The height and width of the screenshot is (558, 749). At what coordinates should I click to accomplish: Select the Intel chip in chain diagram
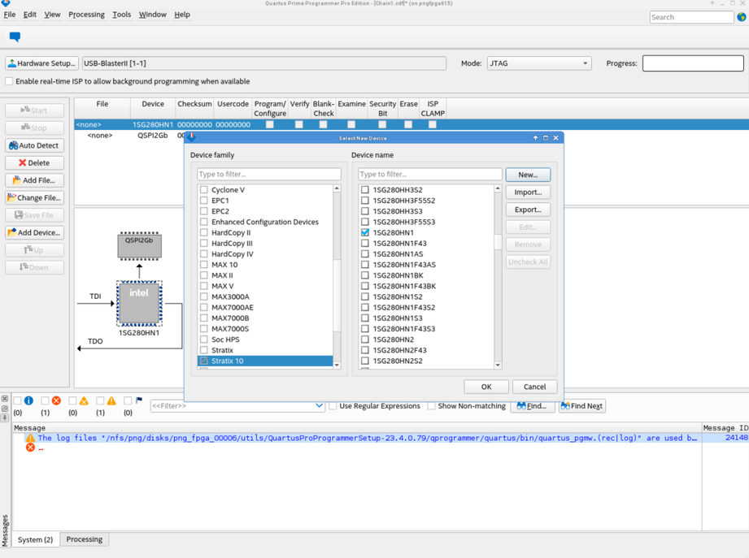(x=139, y=303)
